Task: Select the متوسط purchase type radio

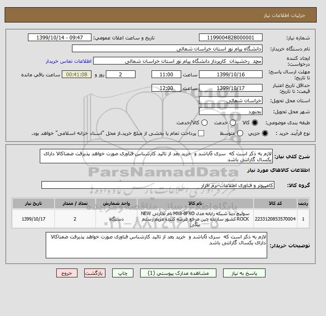Action: click(x=240, y=133)
